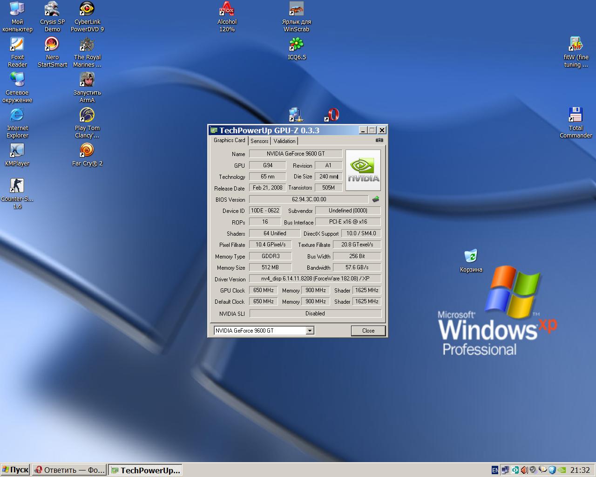This screenshot has height=477, width=596.
Task: Click the Opera shortcut above GPU-Z window
Action: (332, 115)
